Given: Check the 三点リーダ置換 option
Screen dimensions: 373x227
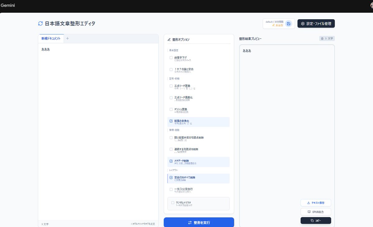Looking at the screenshot, I should [171, 86].
